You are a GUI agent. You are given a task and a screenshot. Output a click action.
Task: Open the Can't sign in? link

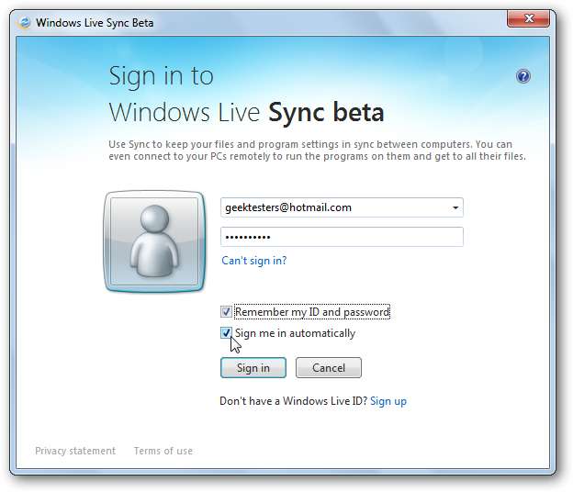click(x=254, y=261)
